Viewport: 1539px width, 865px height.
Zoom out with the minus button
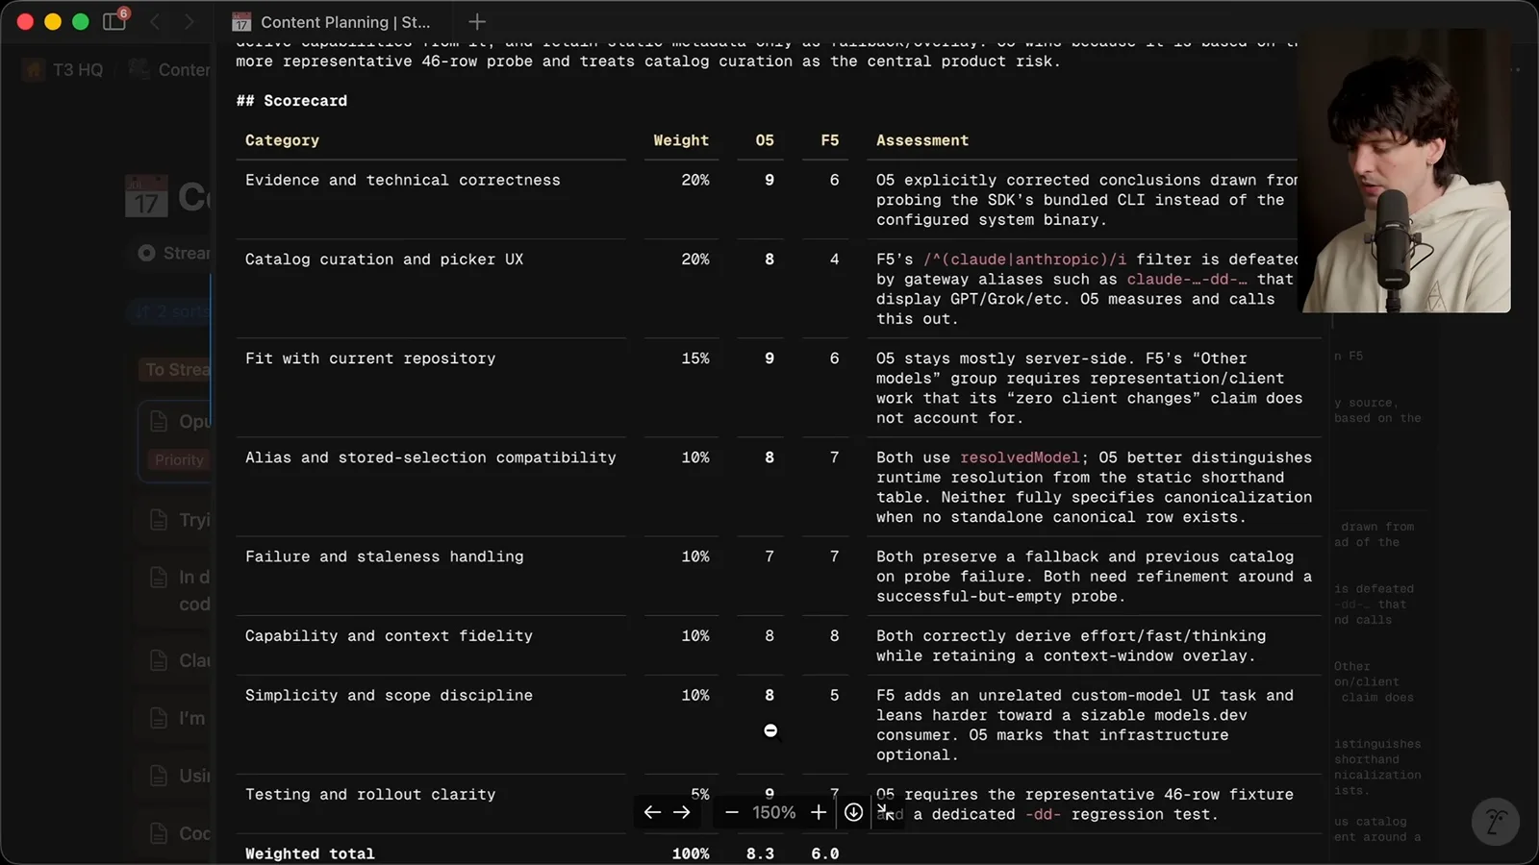(x=732, y=812)
